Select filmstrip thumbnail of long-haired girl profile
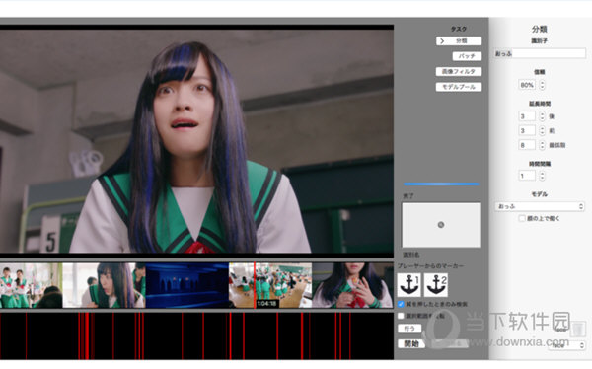Image resolution: width=592 pixels, height=369 pixels. point(104,285)
